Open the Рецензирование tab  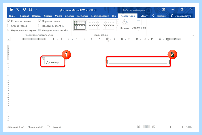100,16
